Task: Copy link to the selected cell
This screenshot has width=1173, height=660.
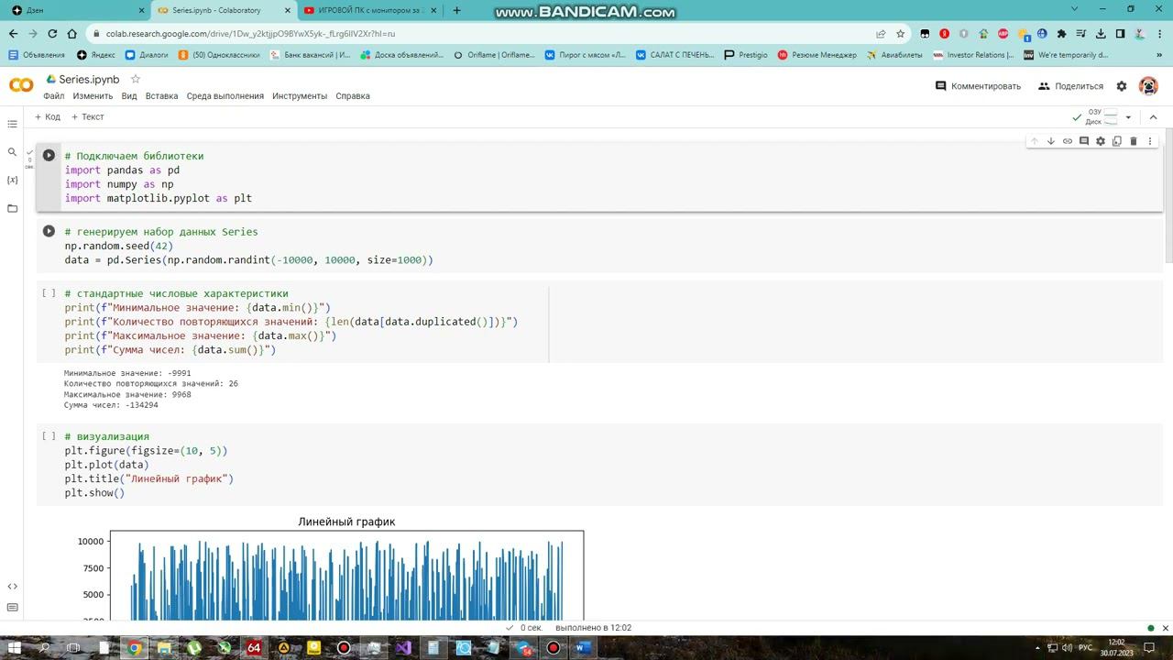Action: coord(1068,141)
